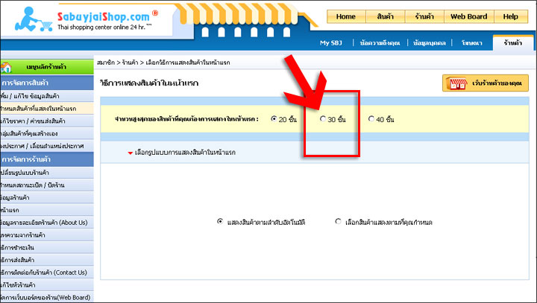Click the เว็บร้านค้าของคุณ button

[486, 83]
